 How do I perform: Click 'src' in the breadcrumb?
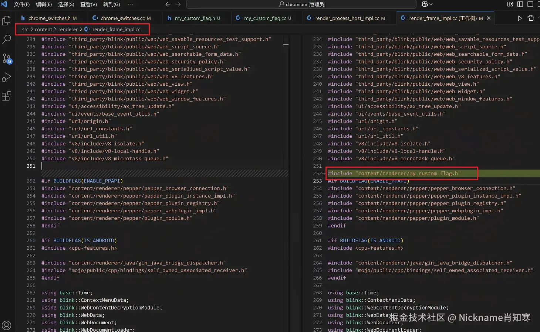tap(25, 30)
